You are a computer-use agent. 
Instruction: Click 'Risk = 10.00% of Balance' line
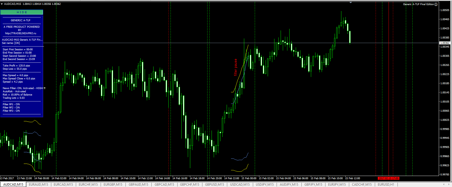click(17, 95)
